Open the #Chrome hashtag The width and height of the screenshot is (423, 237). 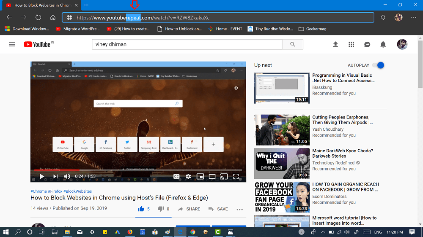coord(38,191)
